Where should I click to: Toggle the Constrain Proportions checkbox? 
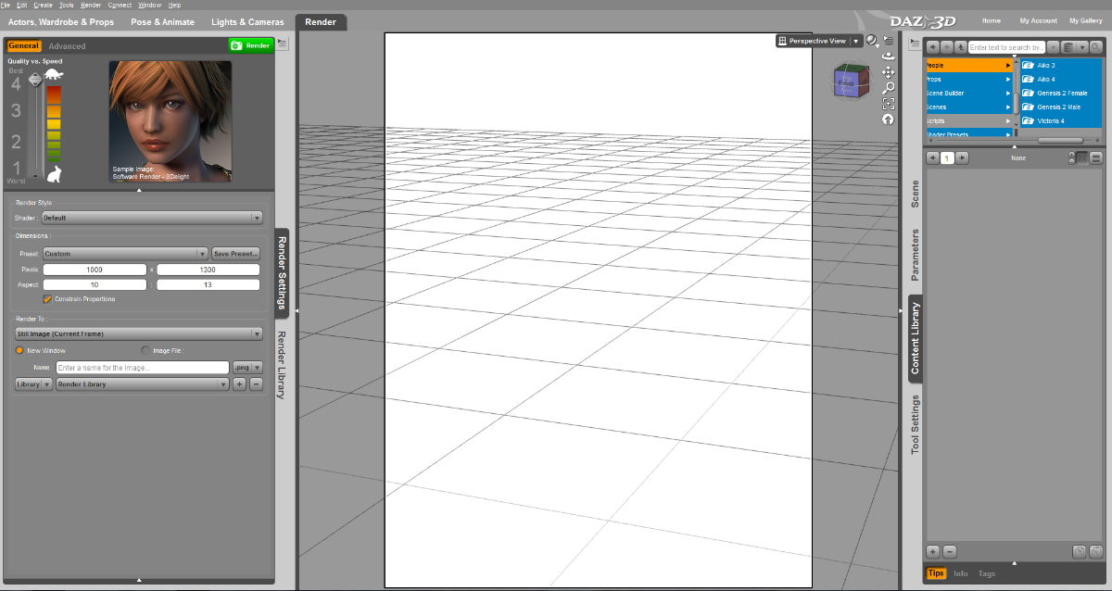click(x=47, y=299)
